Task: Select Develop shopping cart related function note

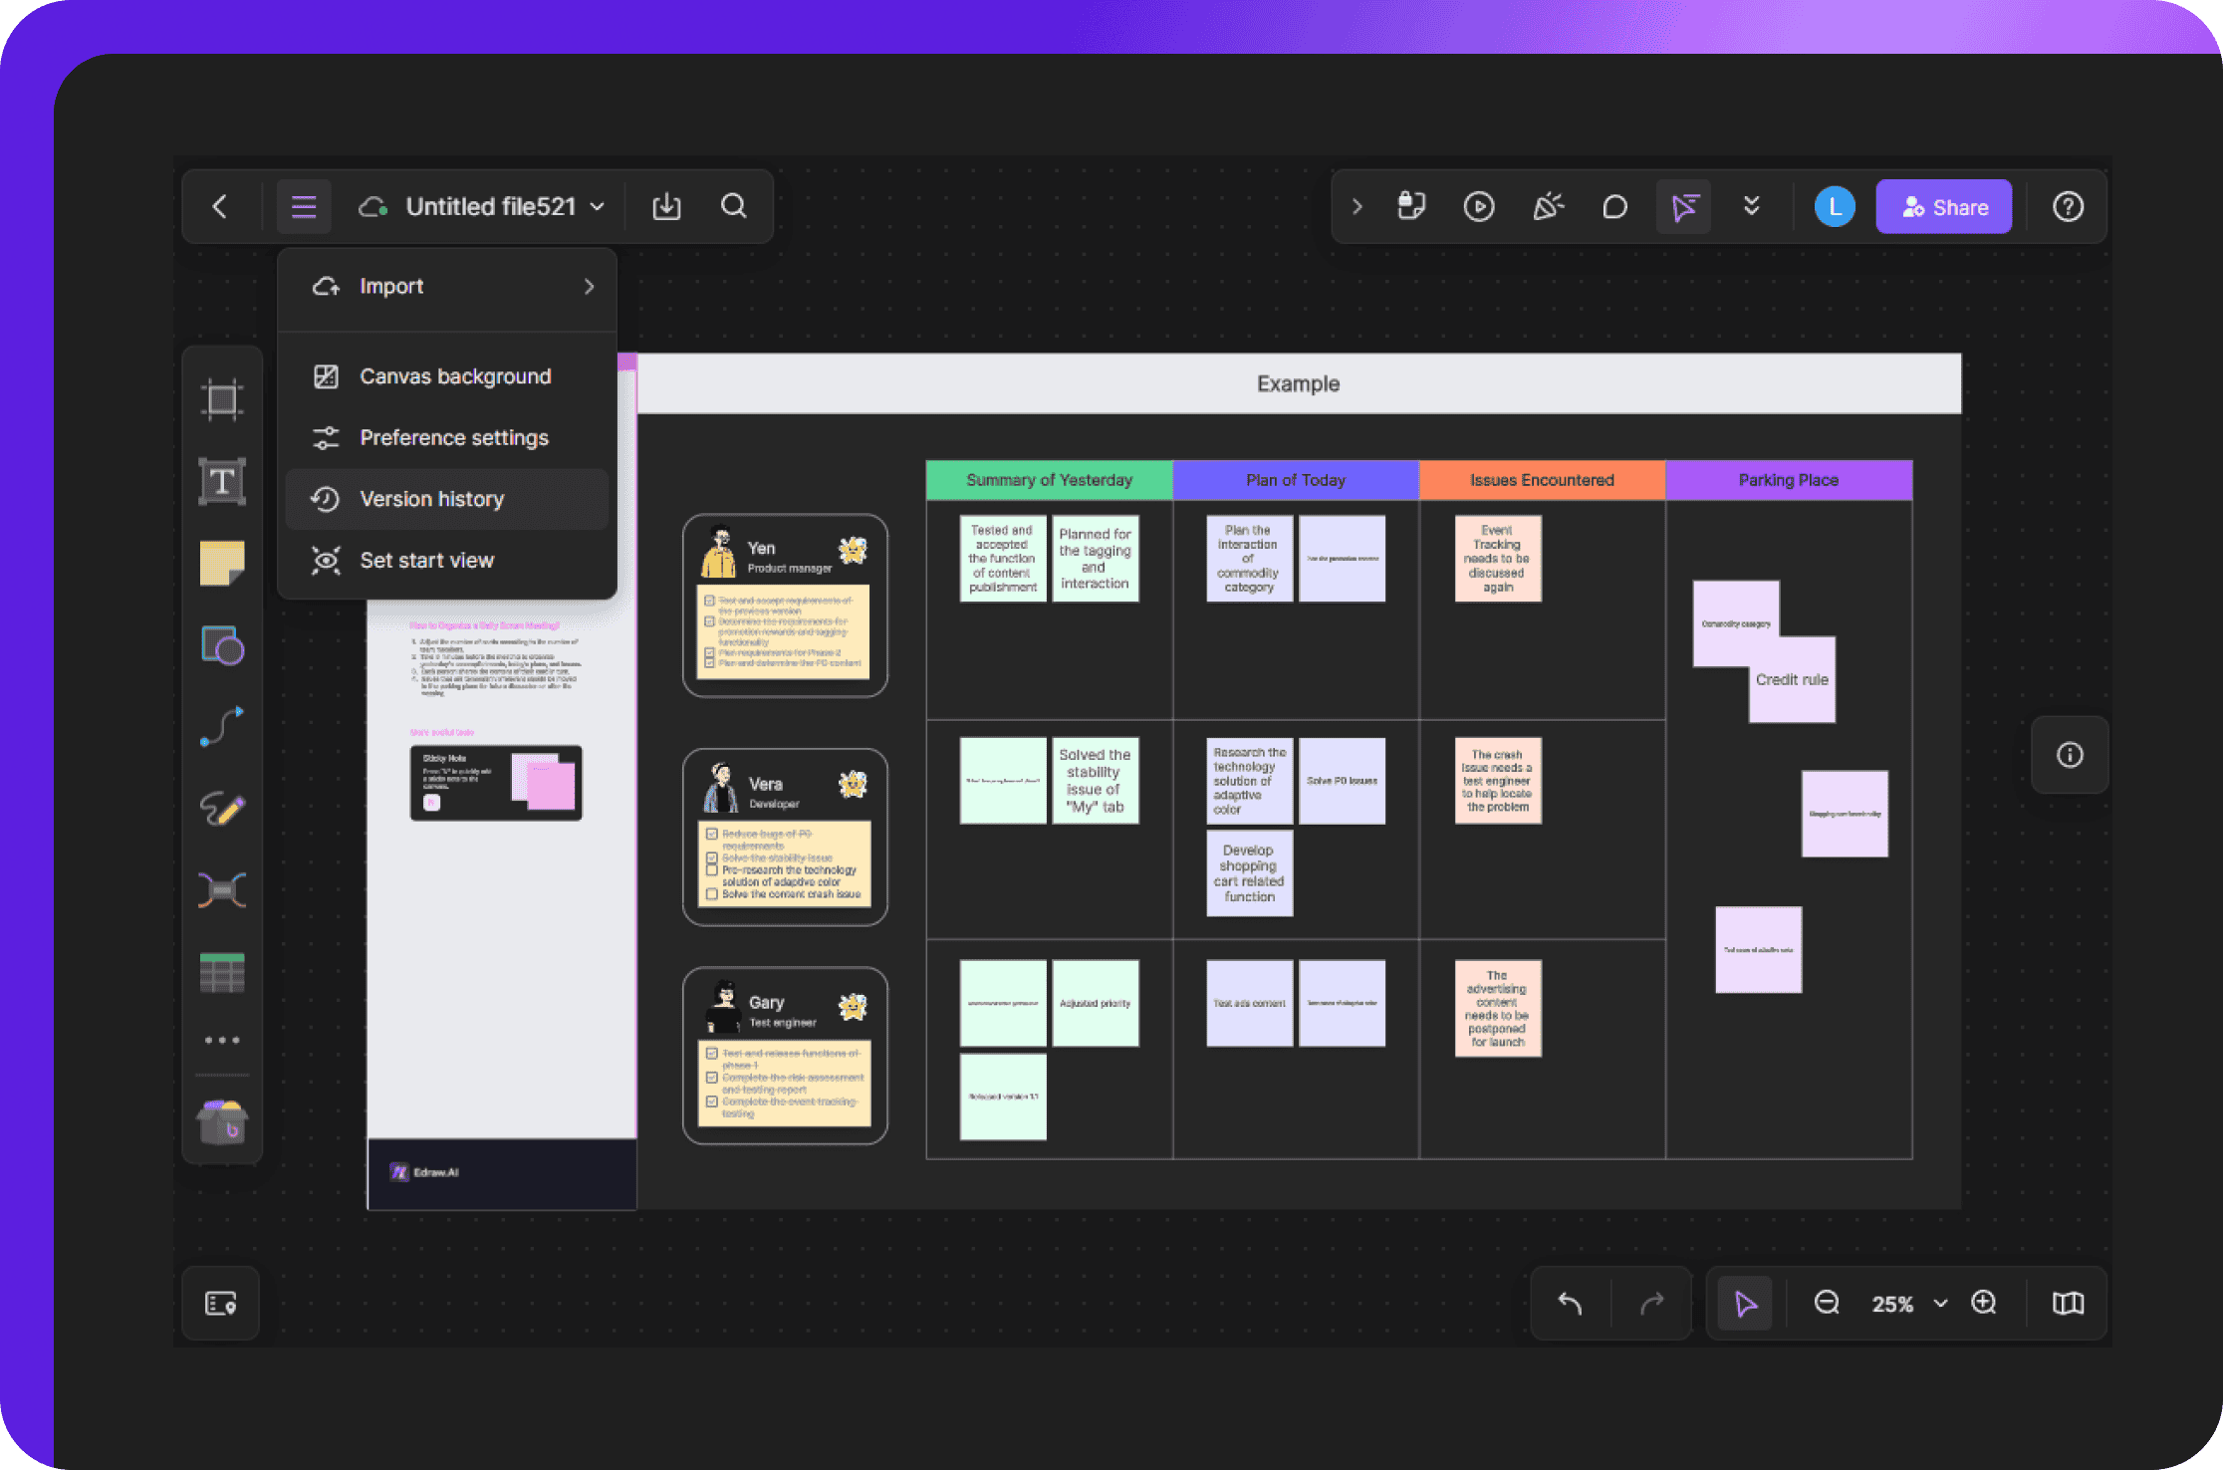Action: pos(1249,873)
